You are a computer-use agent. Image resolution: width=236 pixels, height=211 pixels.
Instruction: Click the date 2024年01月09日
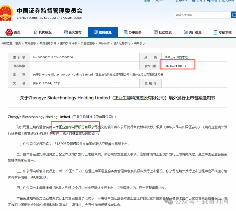coord(175,66)
